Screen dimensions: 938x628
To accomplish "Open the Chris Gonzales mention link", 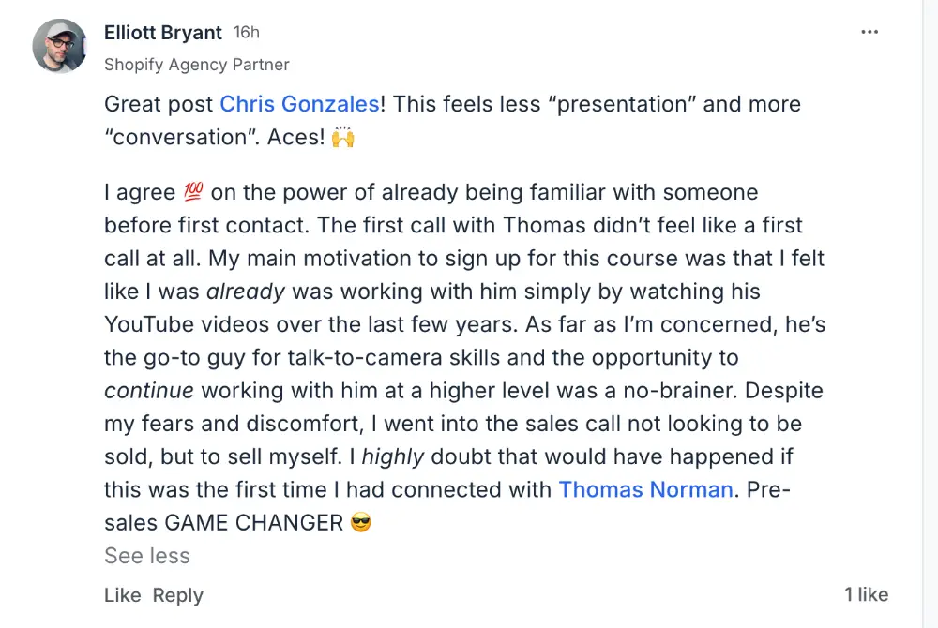I will point(299,104).
